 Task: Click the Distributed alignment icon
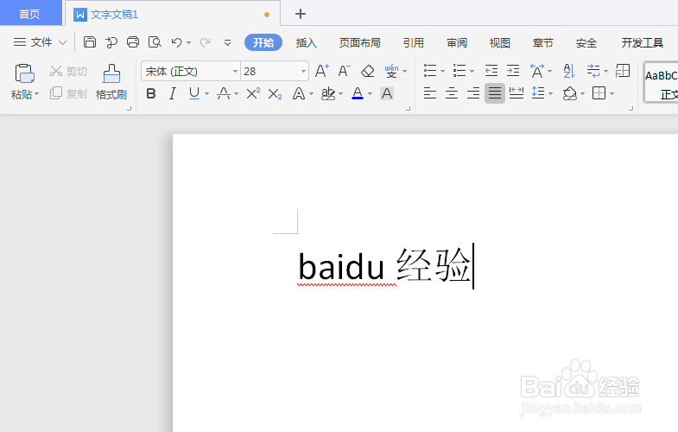(516, 93)
